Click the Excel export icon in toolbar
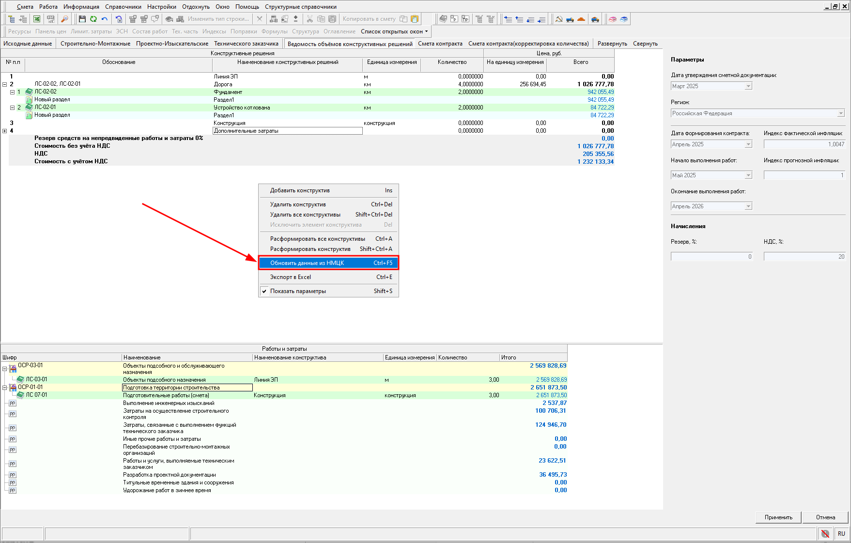 [x=37, y=19]
